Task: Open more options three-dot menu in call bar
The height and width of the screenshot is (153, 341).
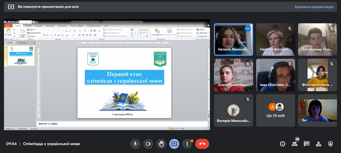Action: (x=187, y=144)
